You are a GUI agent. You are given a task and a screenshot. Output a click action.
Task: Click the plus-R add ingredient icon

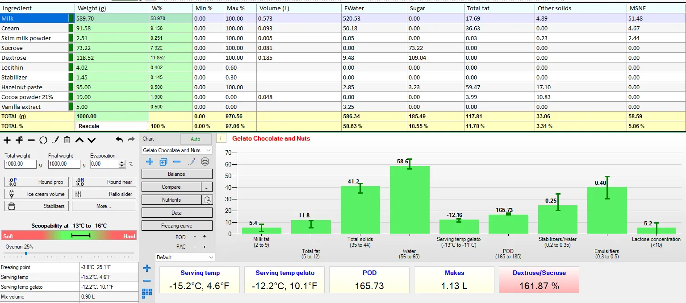19,140
